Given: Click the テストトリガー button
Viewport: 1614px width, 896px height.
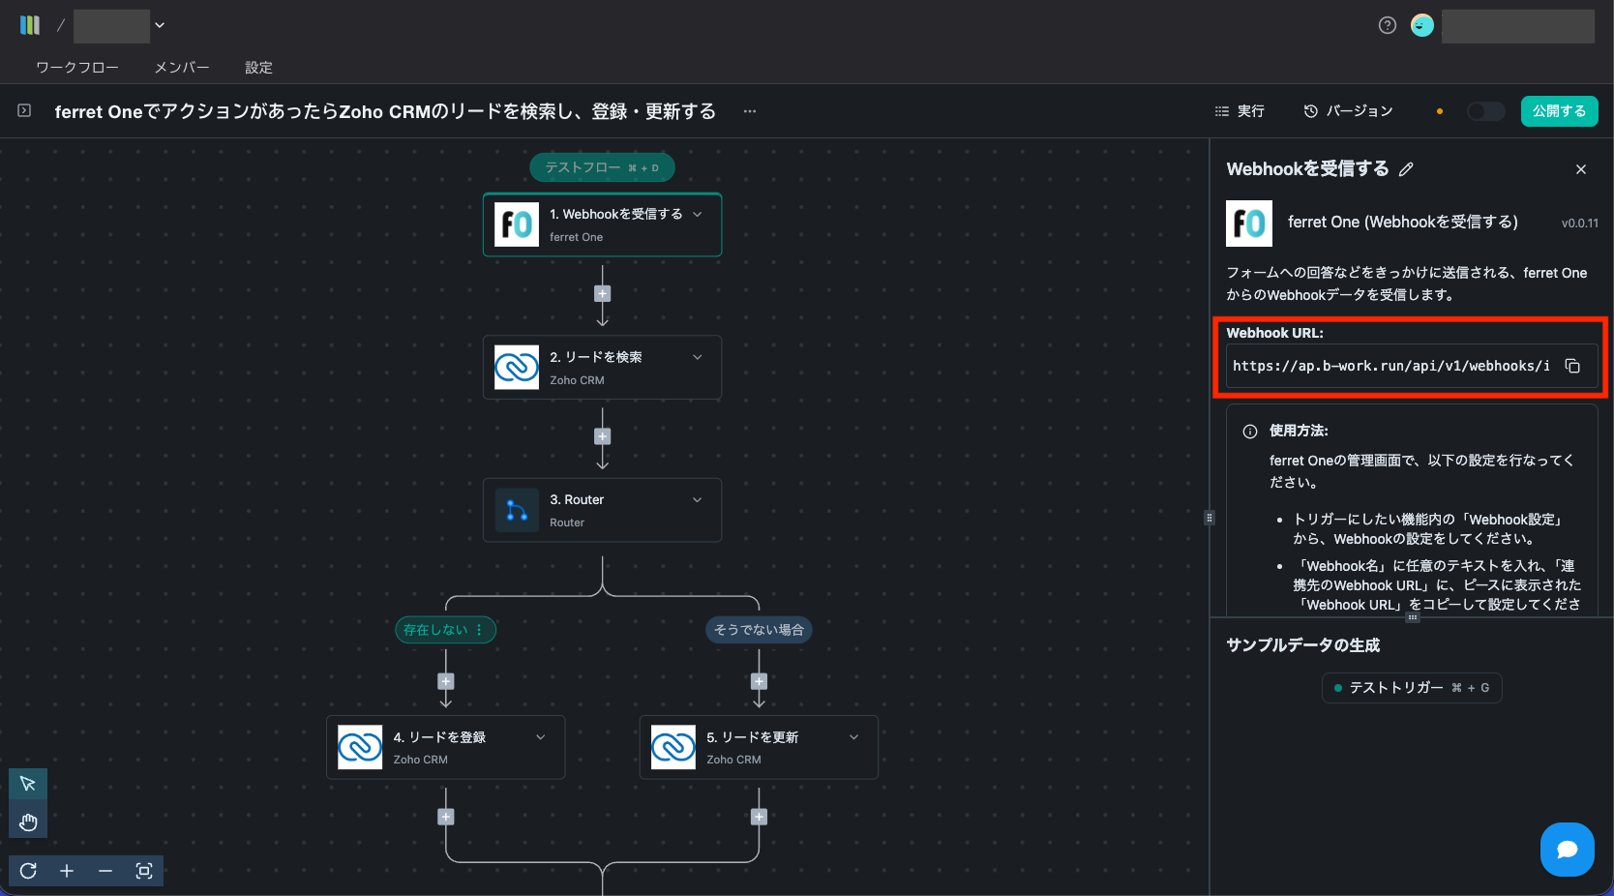Looking at the screenshot, I should pyautogui.click(x=1411, y=688).
